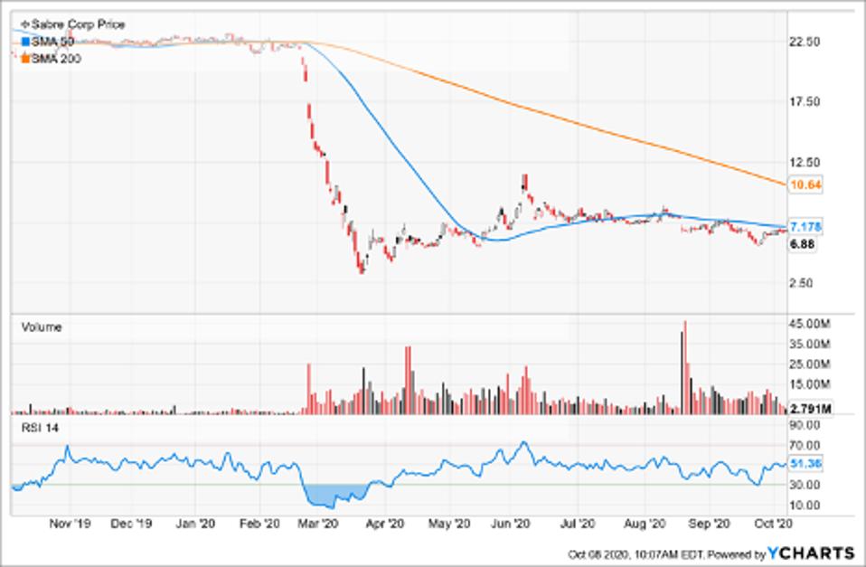Click the 22.50 price axis label
Screen dimensions: 866x567
[805, 42]
